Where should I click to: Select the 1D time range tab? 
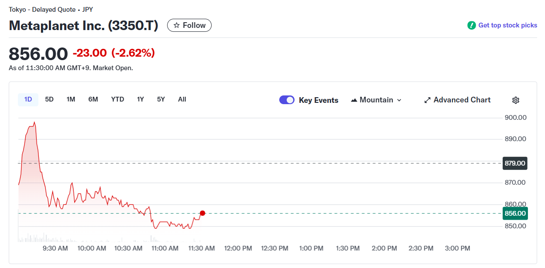(28, 99)
